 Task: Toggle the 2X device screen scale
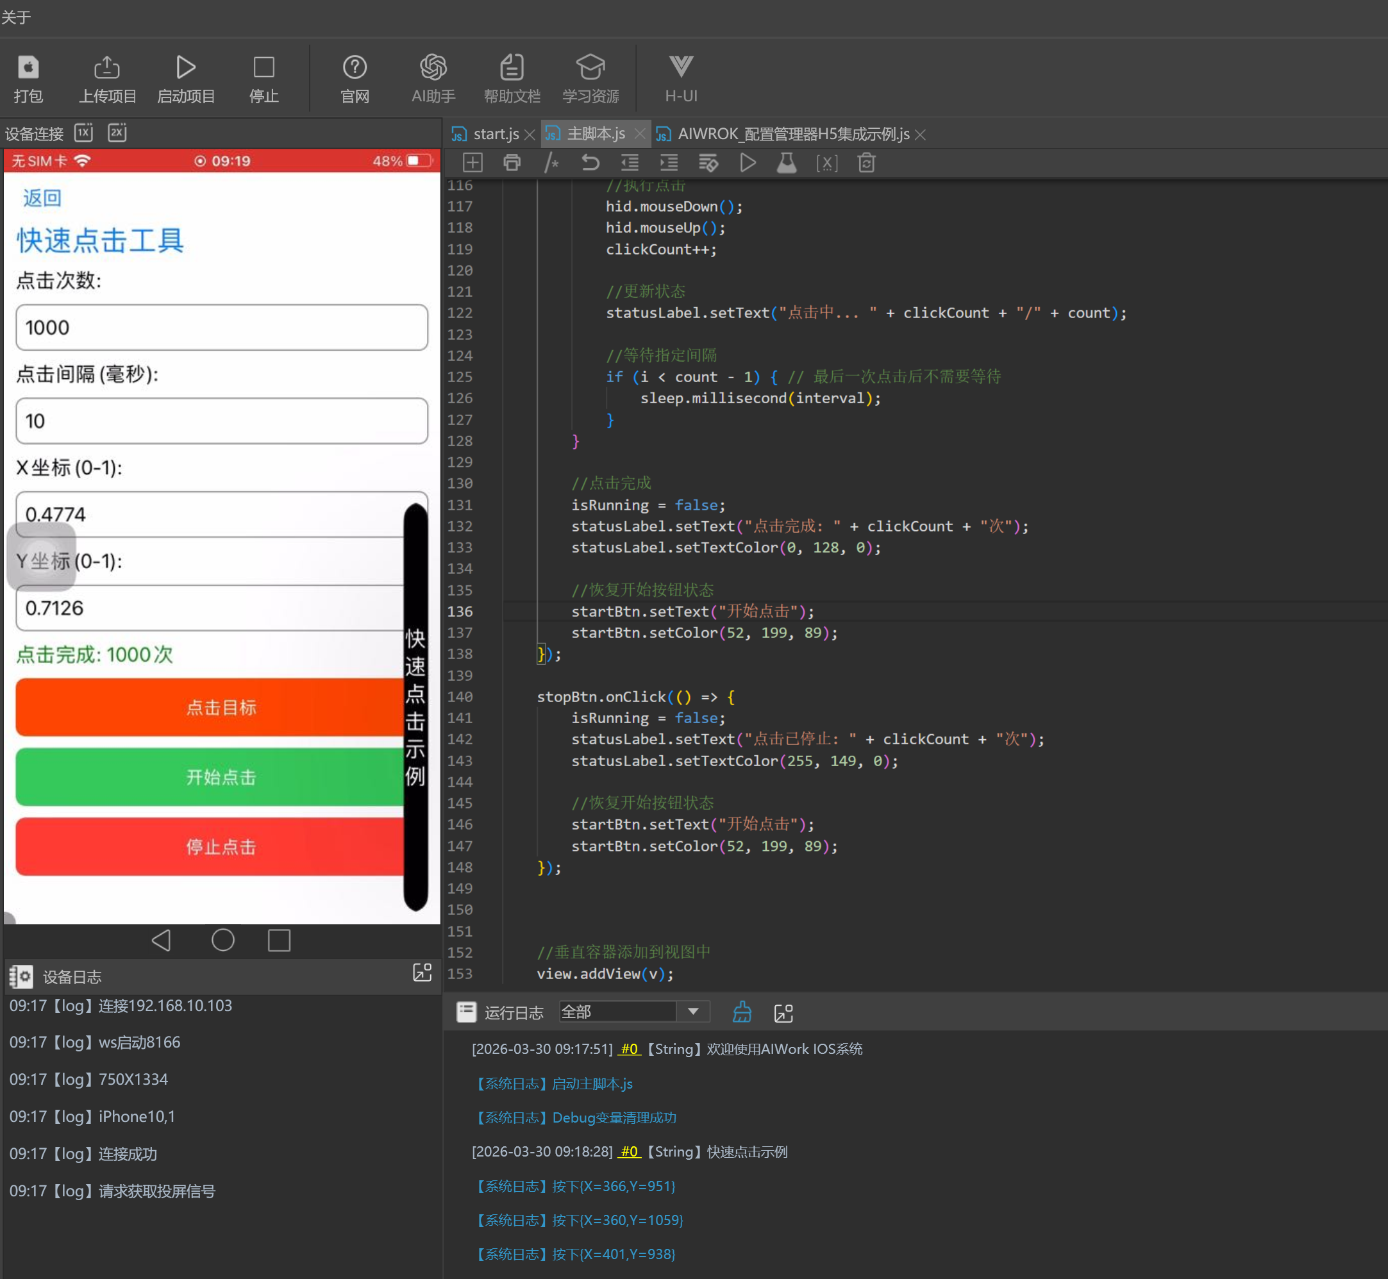(x=117, y=132)
